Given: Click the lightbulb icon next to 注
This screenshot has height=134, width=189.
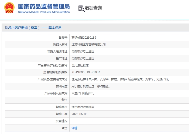Looking at the screenshot, I should [x=63, y=128].
